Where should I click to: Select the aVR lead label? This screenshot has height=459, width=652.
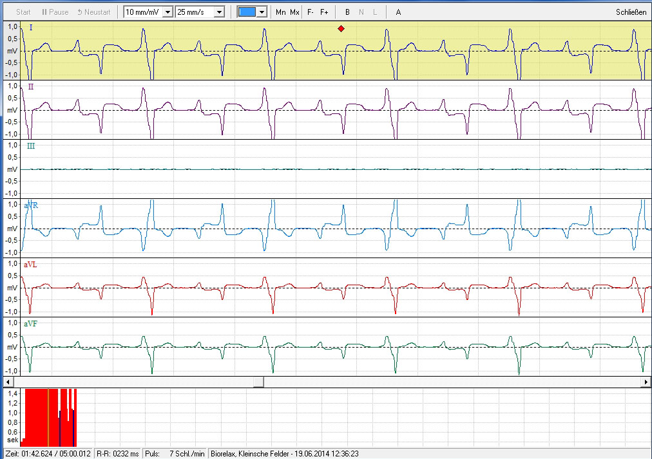click(31, 205)
